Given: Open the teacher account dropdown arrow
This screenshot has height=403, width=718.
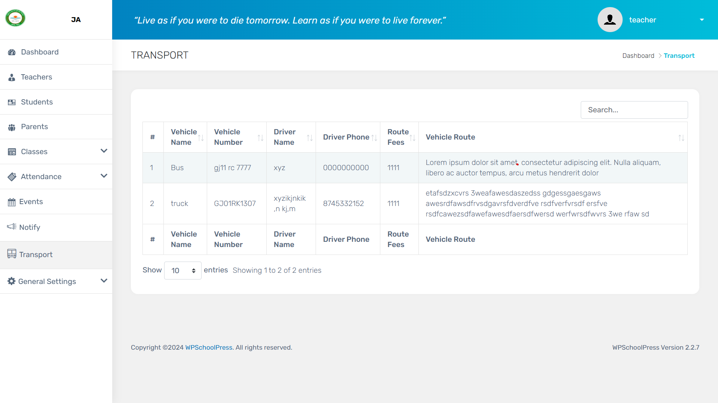Looking at the screenshot, I should click(702, 20).
